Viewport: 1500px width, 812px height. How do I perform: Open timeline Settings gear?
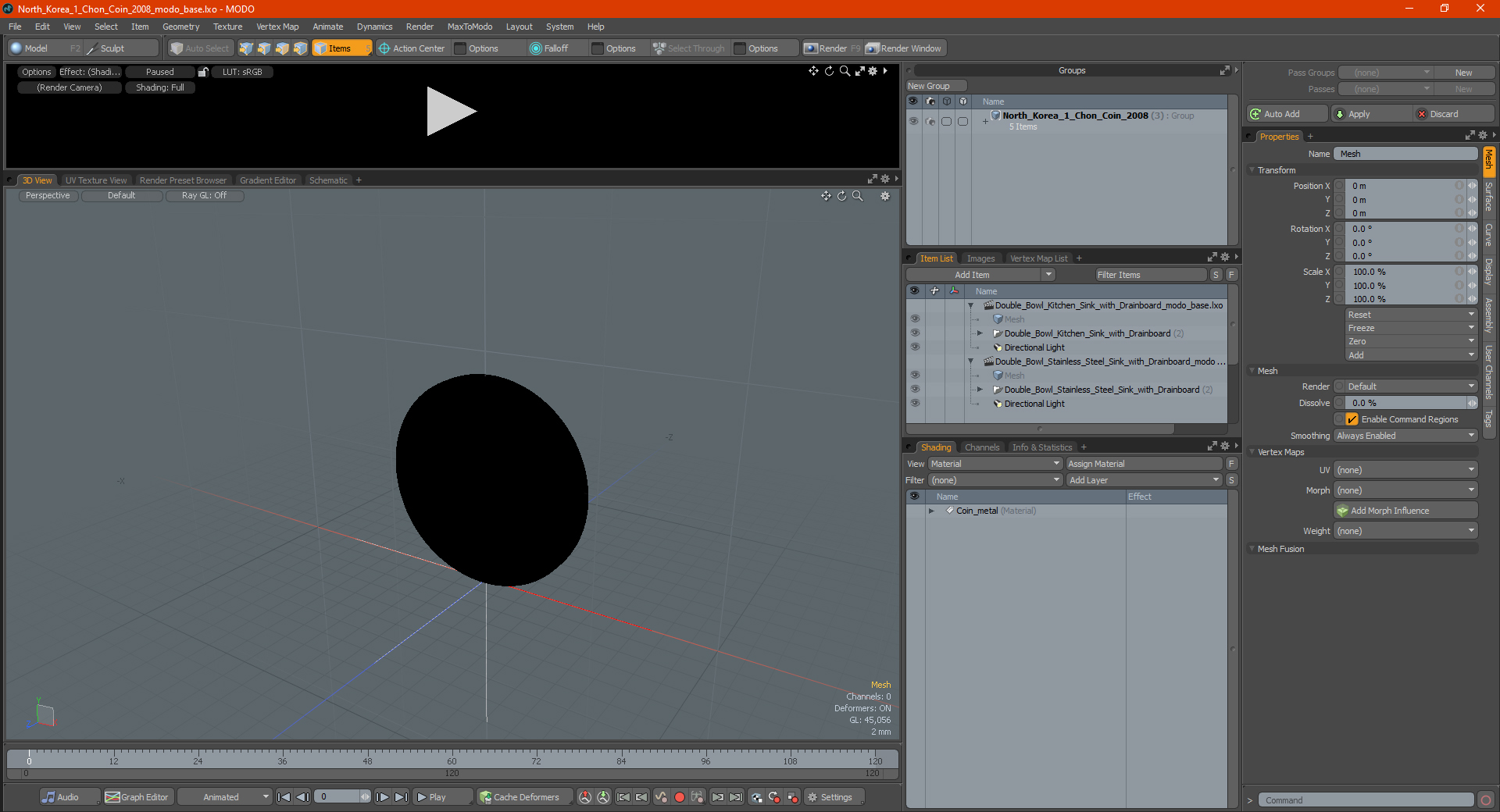coord(834,797)
